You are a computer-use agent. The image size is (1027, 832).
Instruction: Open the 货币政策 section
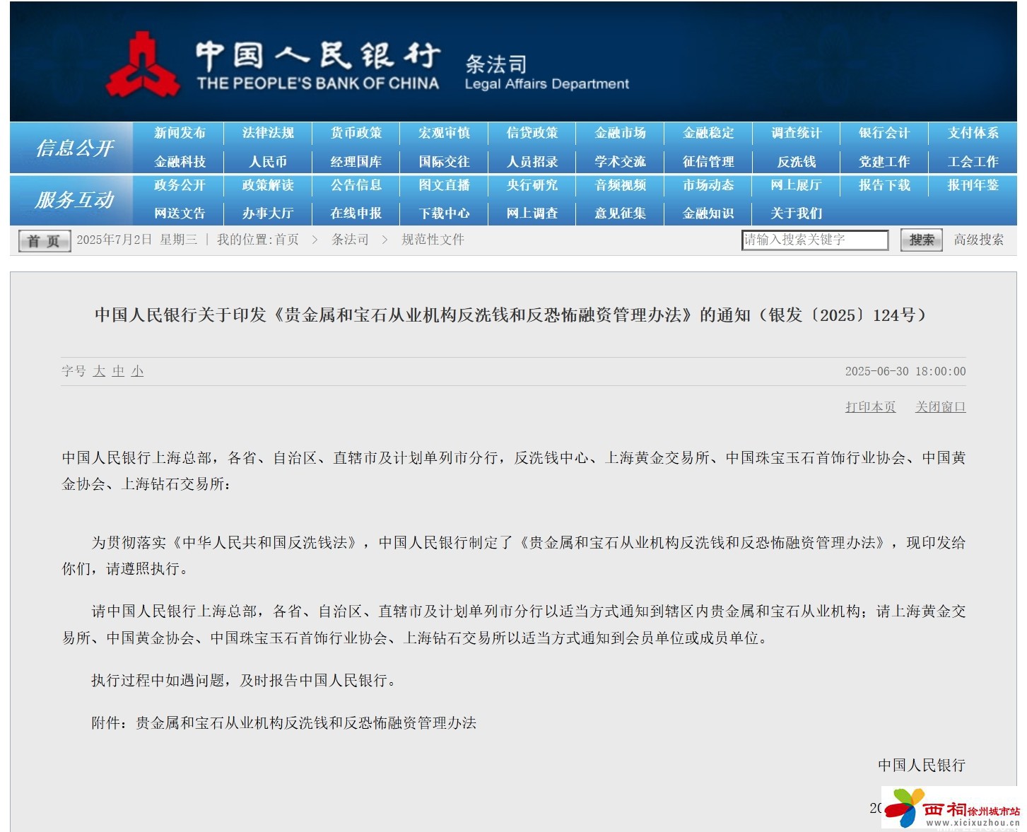pyautogui.click(x=354, y=133)
